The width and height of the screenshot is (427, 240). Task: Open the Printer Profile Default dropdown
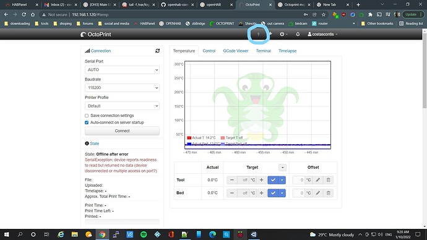pos(122,106)
